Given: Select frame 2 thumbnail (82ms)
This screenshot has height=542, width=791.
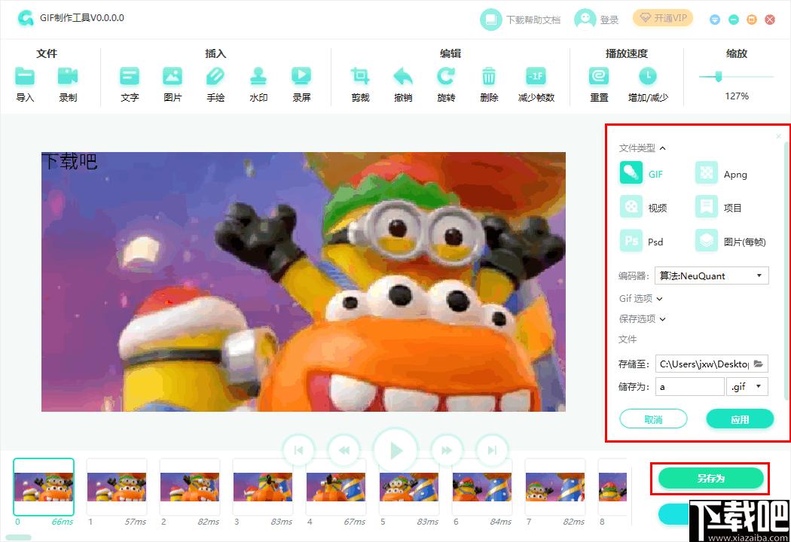Looking at the screenshot, I should tap(190, 486).
